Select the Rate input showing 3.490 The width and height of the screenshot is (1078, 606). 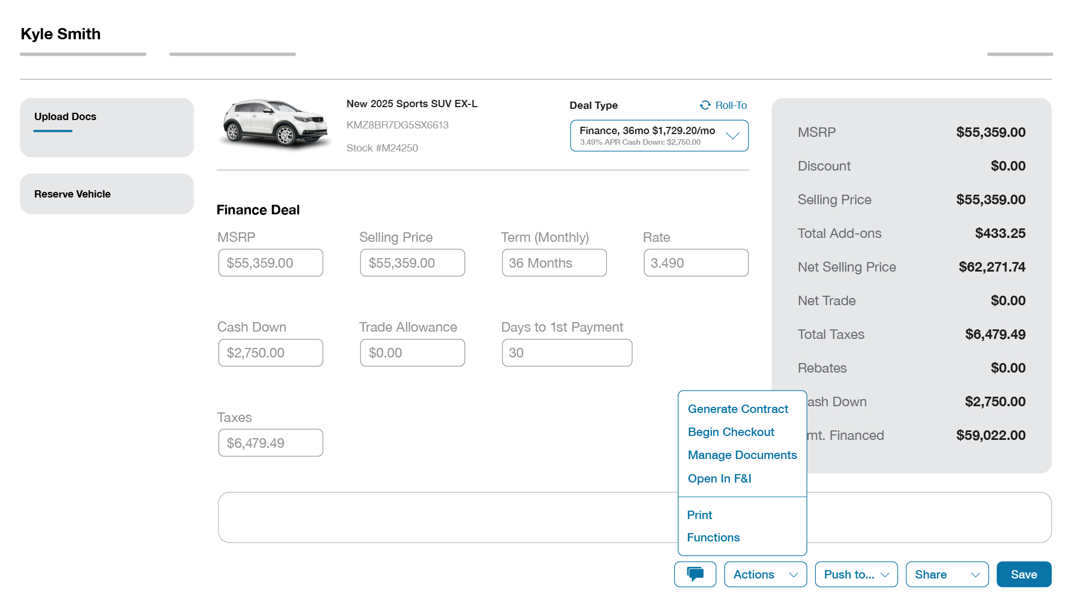(x=696, y=263)
